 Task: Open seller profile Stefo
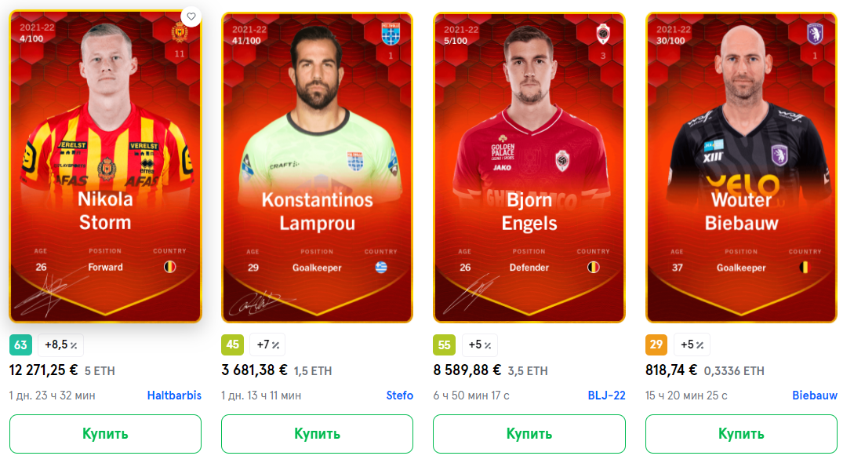(x=400, y=396)
